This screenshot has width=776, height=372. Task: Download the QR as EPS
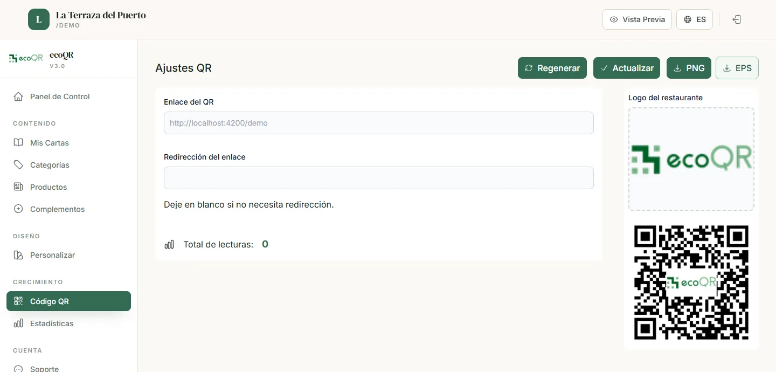737,68
